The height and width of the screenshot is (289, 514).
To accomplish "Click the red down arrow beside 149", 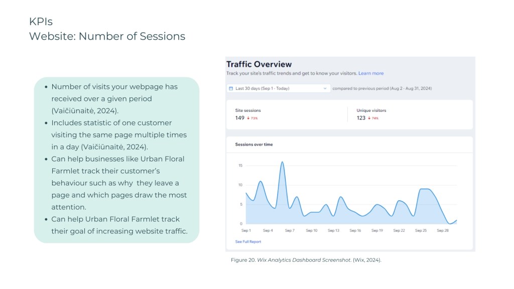I will 248,118.
